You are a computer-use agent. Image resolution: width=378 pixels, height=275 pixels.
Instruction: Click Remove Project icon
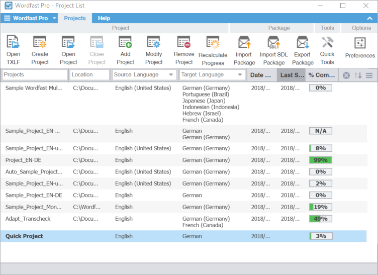[x=183, y=42]
